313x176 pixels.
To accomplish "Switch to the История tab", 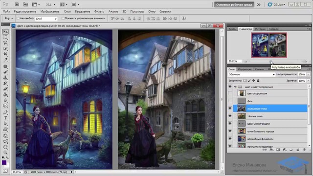I will pyautogui.click(x=260, y=29).
